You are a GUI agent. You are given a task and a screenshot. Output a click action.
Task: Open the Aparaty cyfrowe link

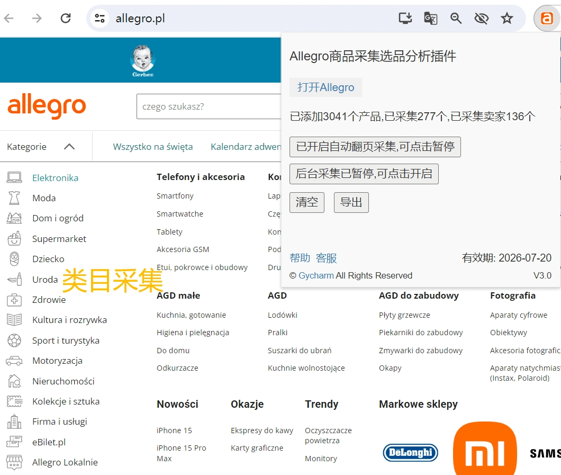519,315
